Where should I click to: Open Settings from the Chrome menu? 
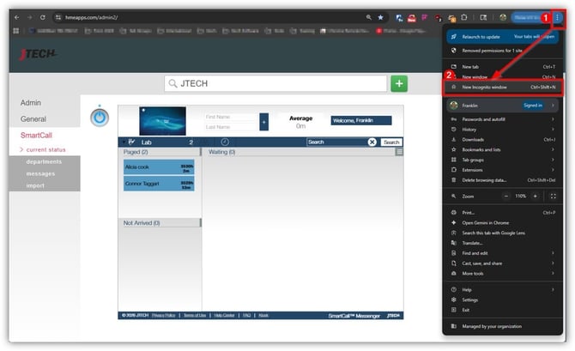pos(502,300)
